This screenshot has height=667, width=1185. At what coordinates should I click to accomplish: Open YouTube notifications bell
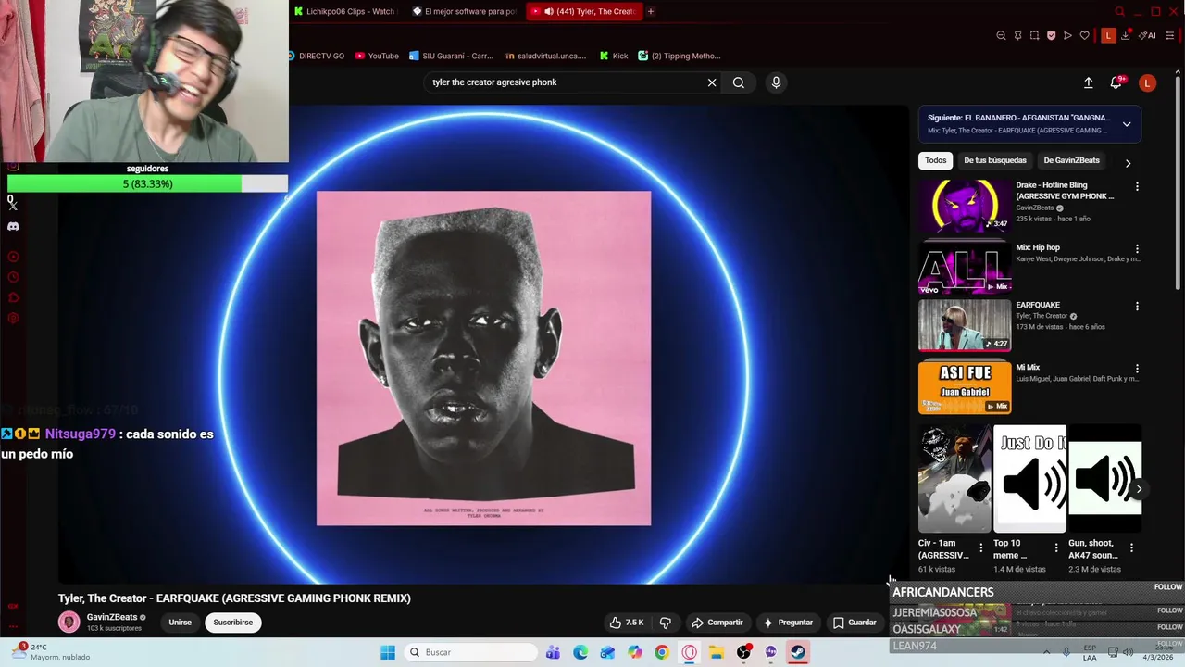pyautogui.click(x=1116, y=82)
